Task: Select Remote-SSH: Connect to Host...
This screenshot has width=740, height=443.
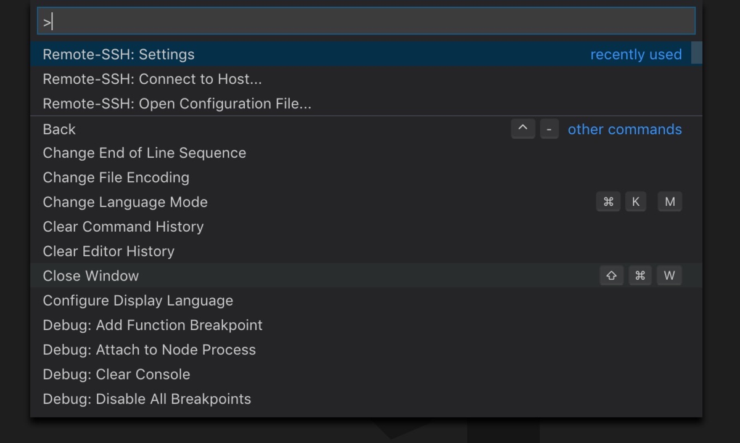Action: tap(366, 79)
